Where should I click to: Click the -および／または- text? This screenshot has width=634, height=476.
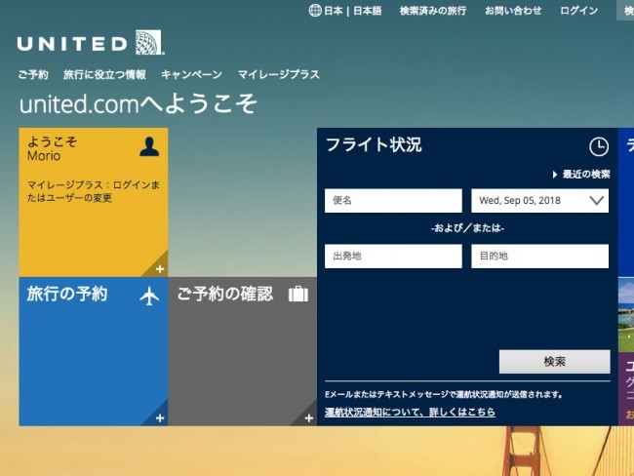coord(467,228)
